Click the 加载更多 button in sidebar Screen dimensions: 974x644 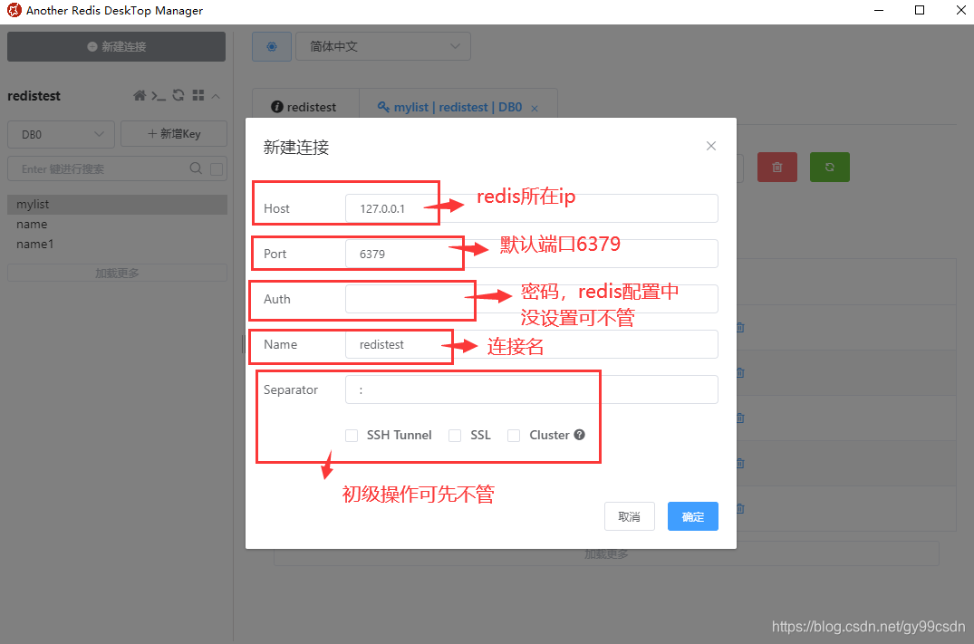point(118,274)
